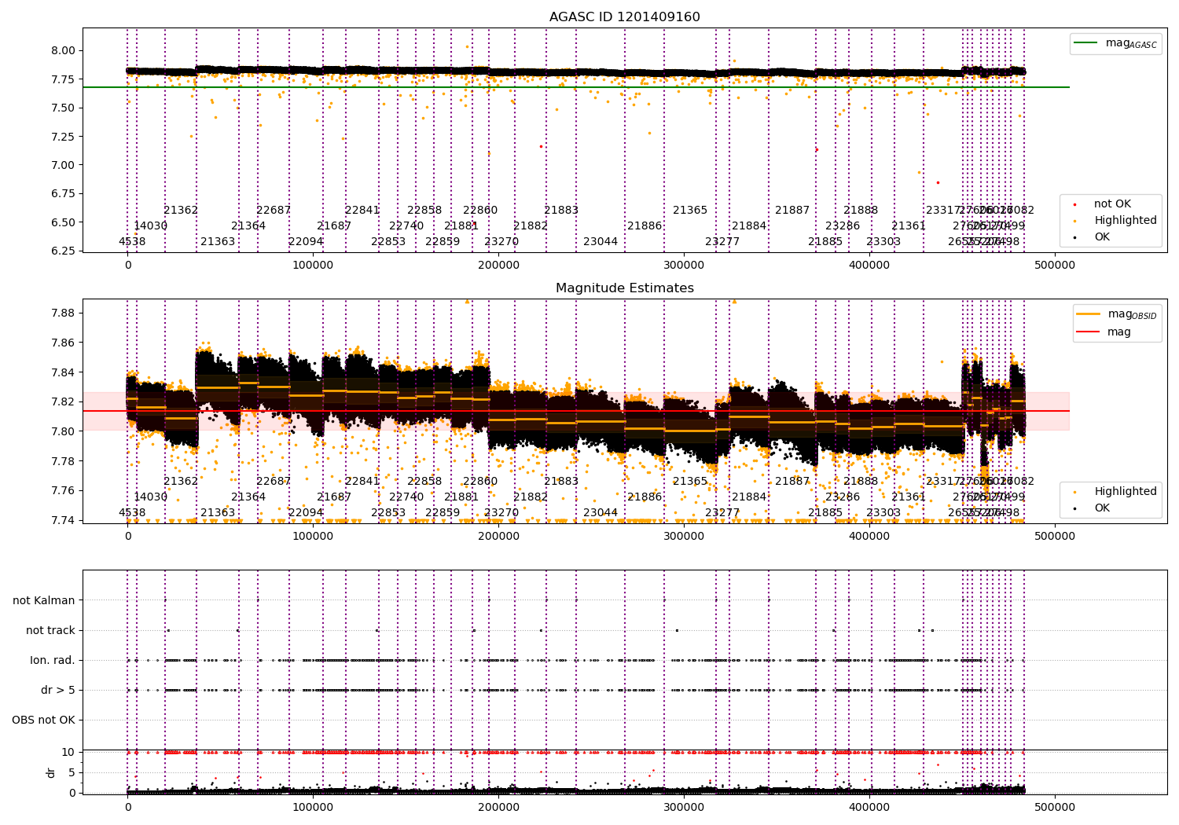Click the red horizontal mag line in middle plot

point(576,411)
